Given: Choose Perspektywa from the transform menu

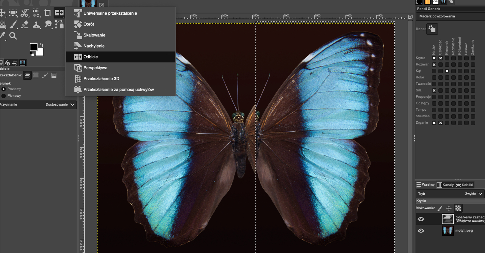Looking at the screenshot, I should click(95, 68).
